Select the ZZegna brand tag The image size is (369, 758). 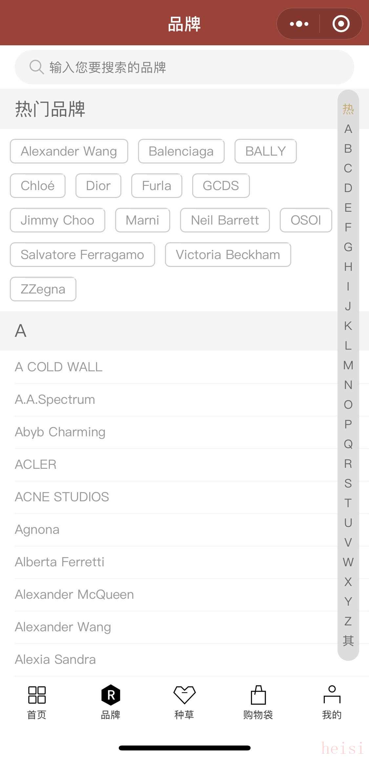click(x=43, y=289)
